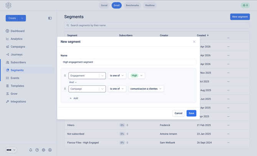The height and width of the screenshot is (156, 257).
Task: Open settings gear icon in sidebar footer
Action: click(43, 150)
